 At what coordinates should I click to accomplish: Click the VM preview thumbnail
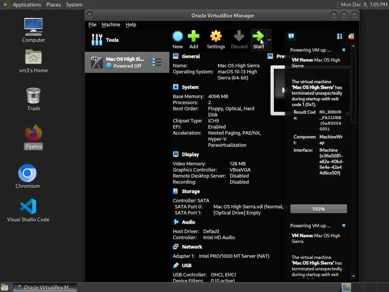pyautogui.click(x=278, y=90)
